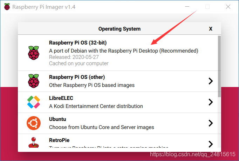
Task: Click 'A port of Debian' description text
Action: tap(124, 51)
